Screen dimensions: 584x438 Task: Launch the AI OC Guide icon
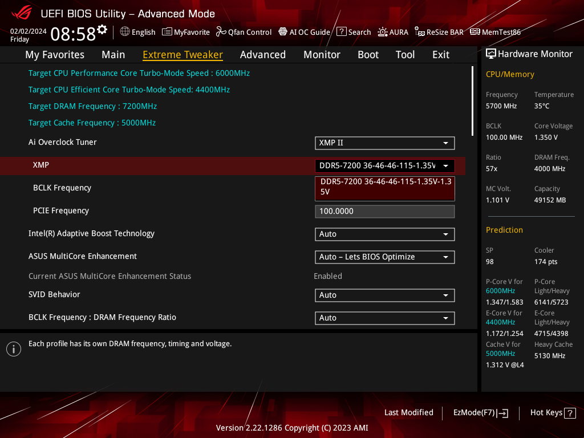[283, 32]
